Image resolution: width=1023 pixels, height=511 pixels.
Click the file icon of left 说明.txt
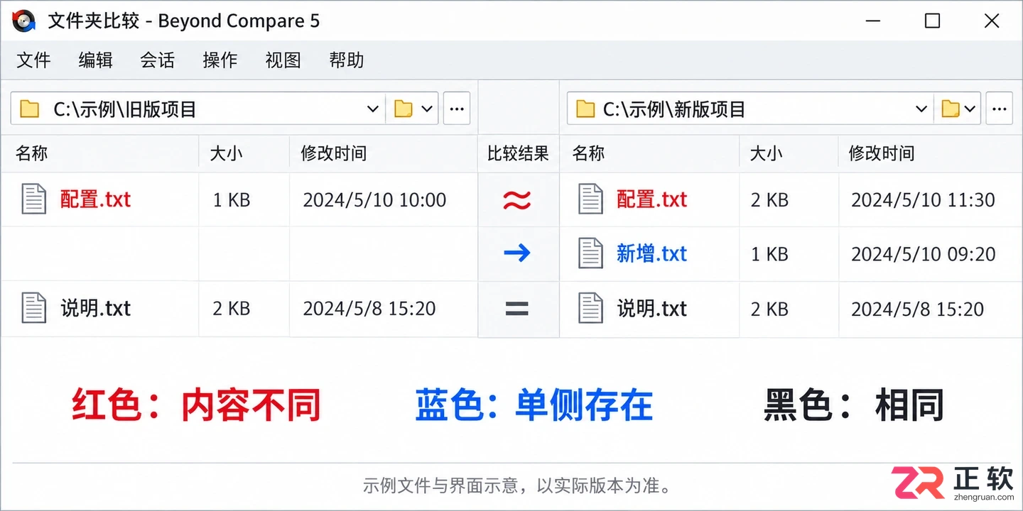coord(34,308)
